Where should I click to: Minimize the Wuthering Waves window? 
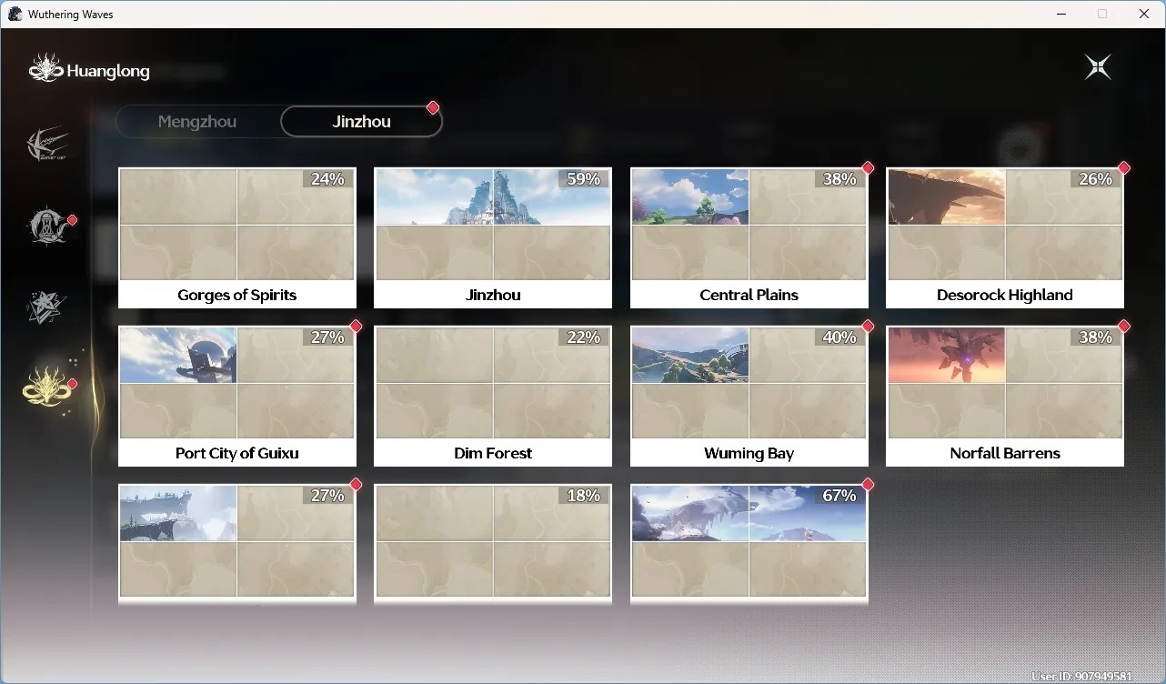tap(1060, 14)
